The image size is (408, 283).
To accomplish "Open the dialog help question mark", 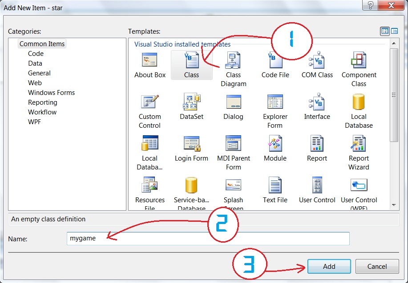I will (x=371, y=5).
